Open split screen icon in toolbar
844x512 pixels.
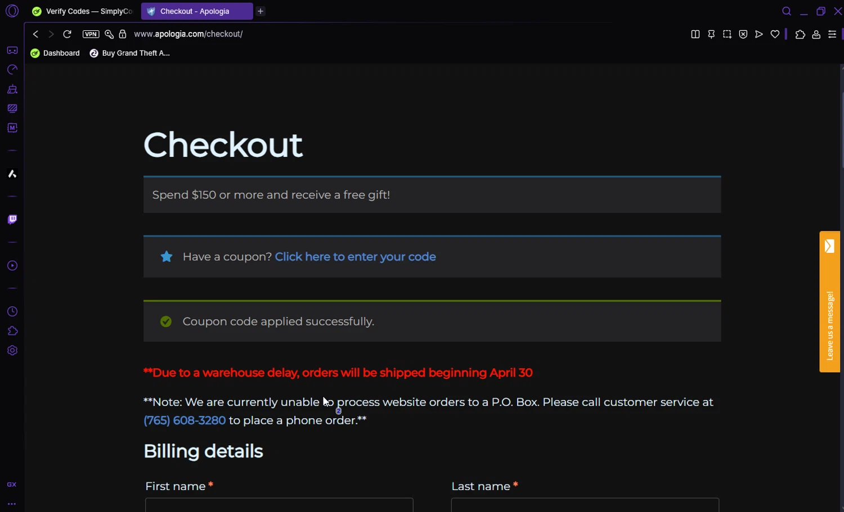click(695, 34)
